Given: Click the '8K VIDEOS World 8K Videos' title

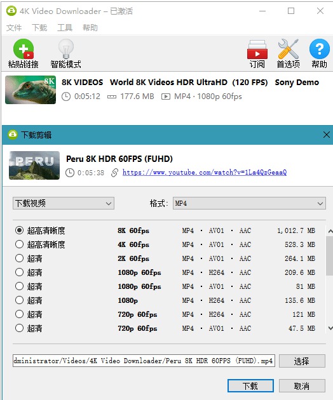Looking at the screenshot, I should pos(190,83).
